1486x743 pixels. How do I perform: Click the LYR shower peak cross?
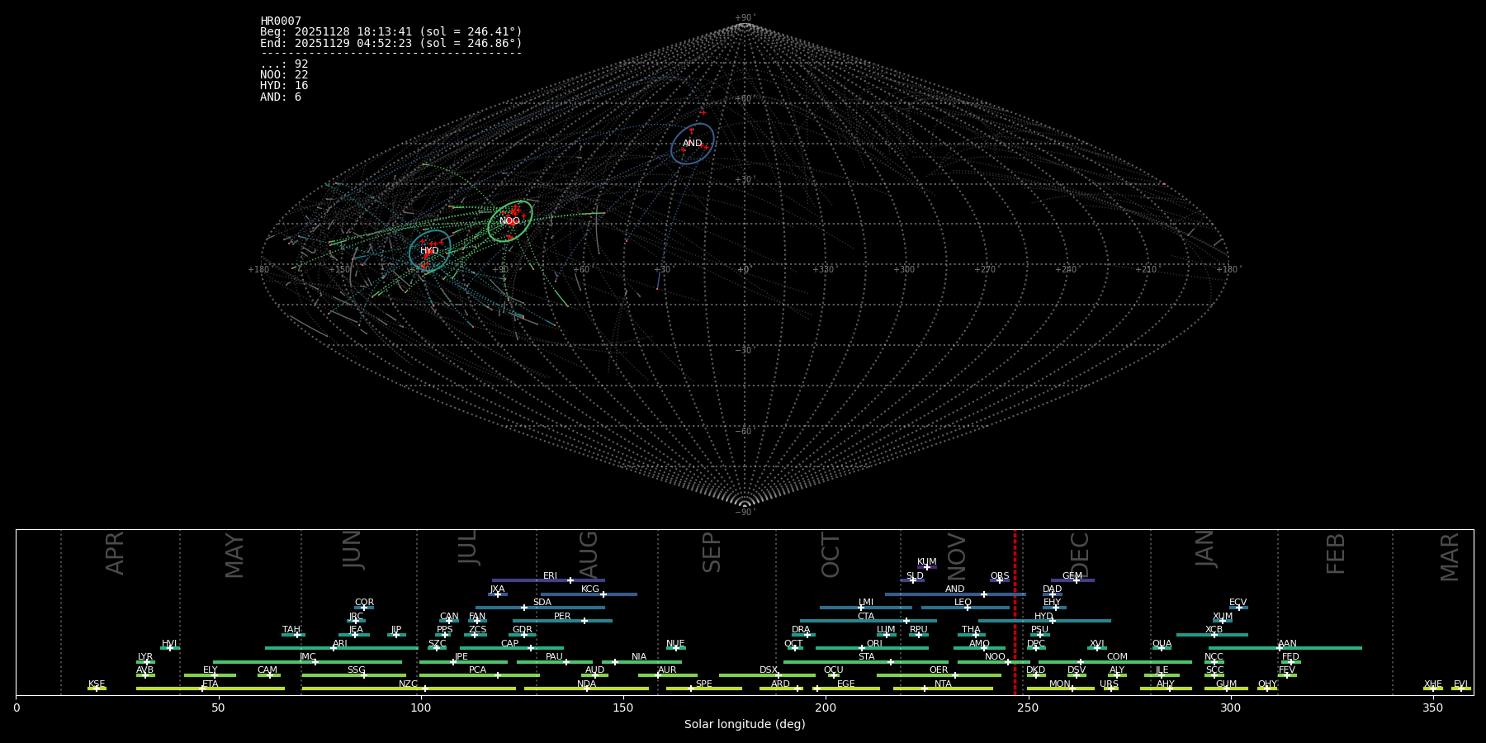tap(147, 662)
